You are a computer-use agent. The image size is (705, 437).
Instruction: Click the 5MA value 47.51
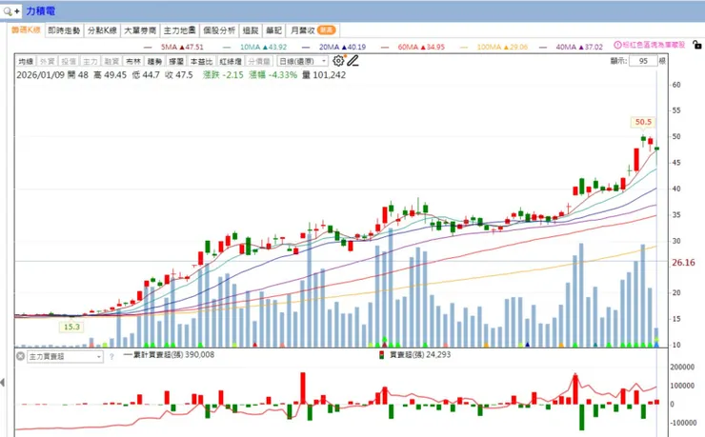tap(194, 47)
